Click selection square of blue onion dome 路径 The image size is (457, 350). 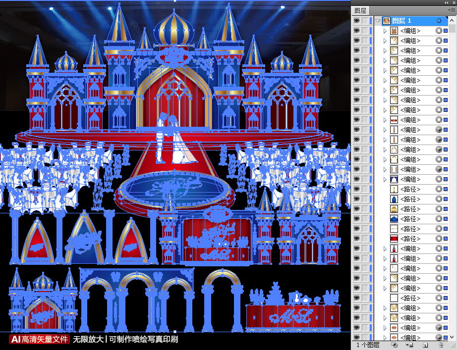pos(445,219)
